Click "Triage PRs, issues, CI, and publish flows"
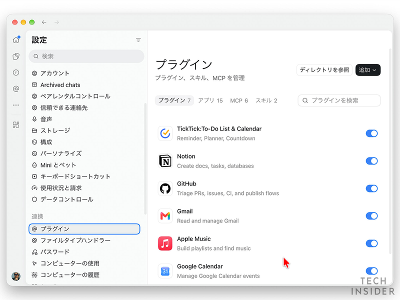This screenshot has height=300, width=400. [228, 193]
